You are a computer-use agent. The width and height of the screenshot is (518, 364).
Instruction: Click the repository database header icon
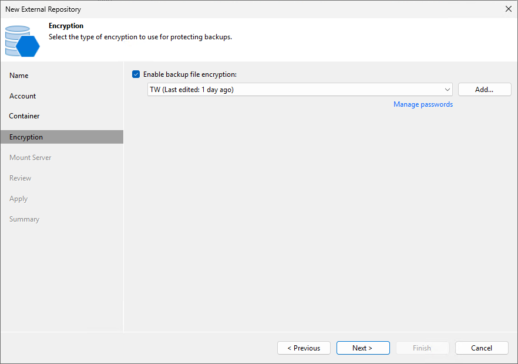tap(22, 41)
